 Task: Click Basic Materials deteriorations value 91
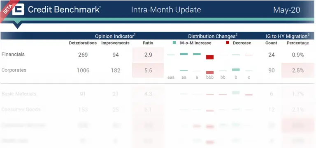point(83,94)
